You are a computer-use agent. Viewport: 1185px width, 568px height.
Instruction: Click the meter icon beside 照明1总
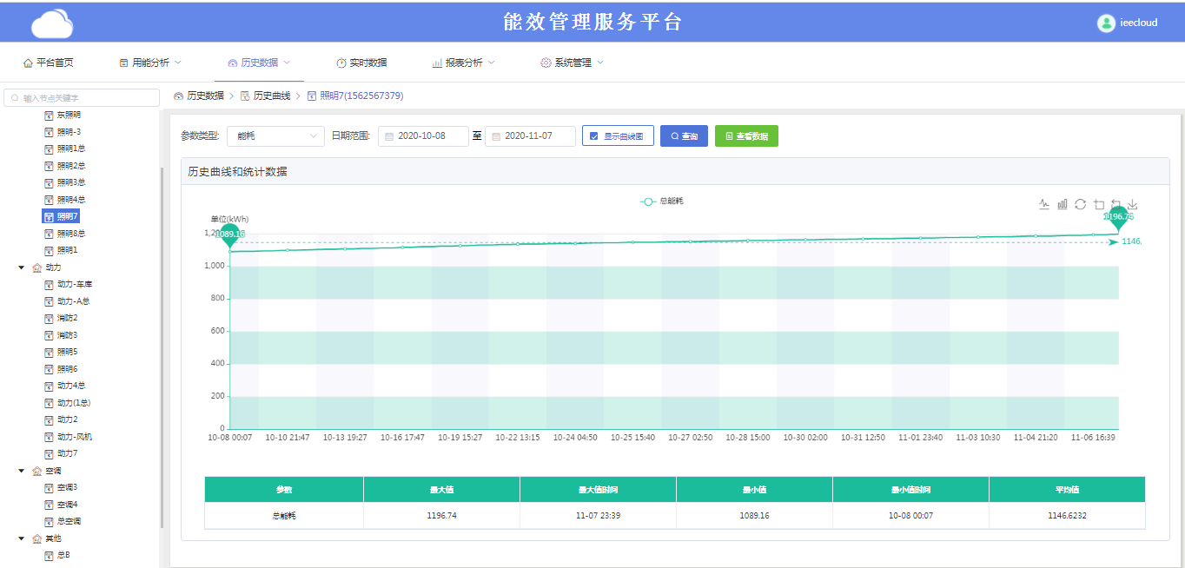49,149
